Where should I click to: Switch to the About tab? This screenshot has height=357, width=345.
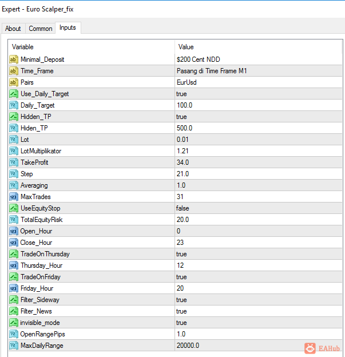pyautogui.click(x=13, y=29)
